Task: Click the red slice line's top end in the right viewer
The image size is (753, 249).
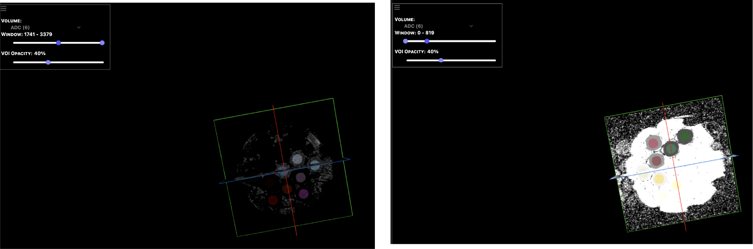Action: pyautogui.click(x=663, y=103)
